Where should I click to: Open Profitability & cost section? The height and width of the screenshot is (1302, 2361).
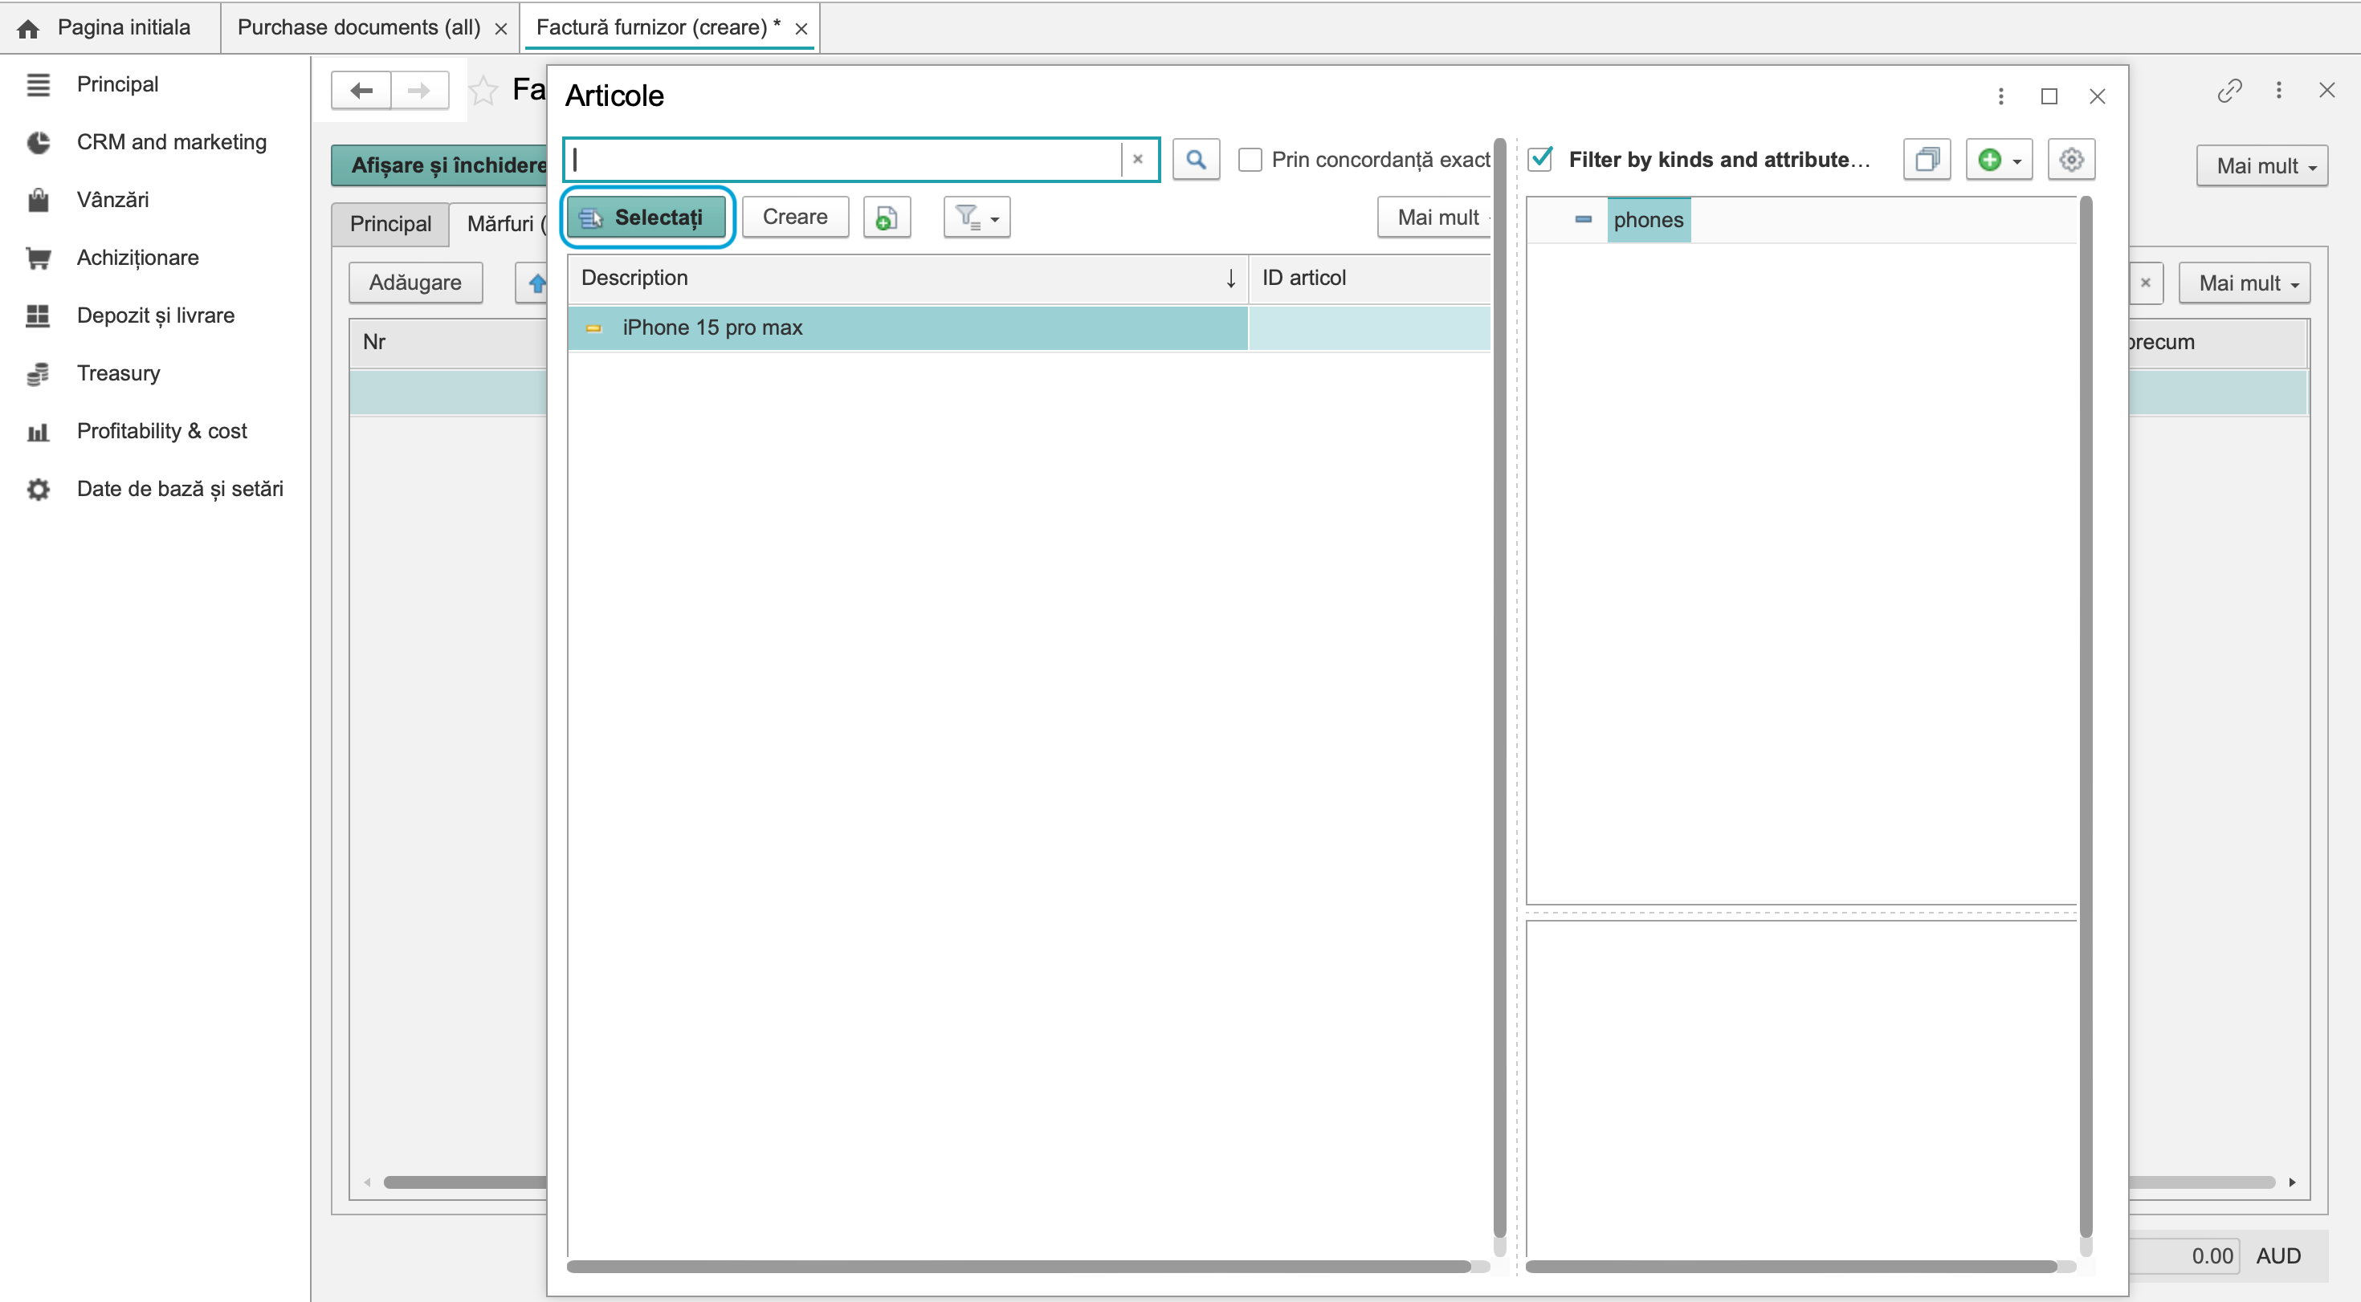pos(162,430)
